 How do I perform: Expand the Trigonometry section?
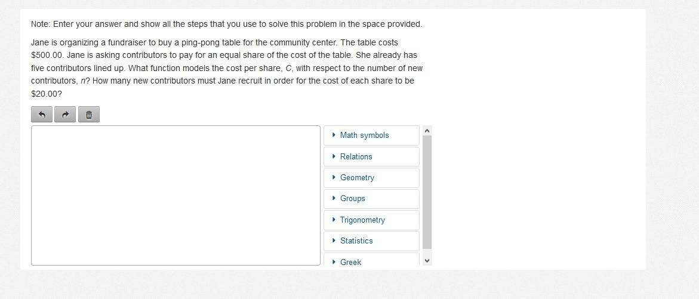362,220
